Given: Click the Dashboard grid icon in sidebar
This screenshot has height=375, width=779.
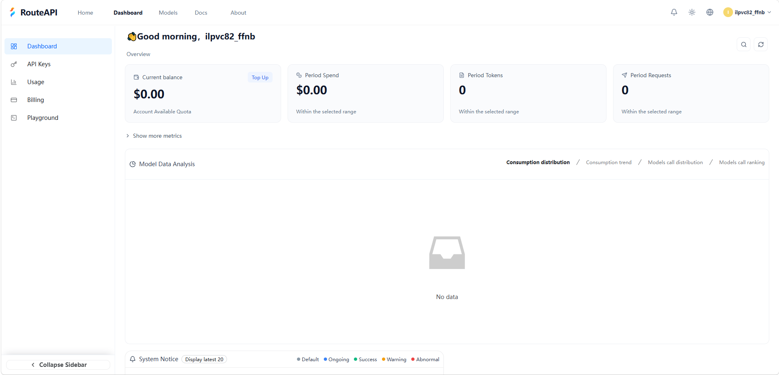Looking at the screenshot, I should 14,46.
